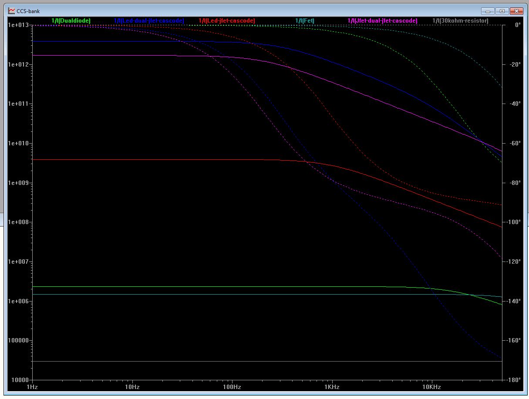This screenshot has width=529, height=399.
Task: Click the CCS-bank window title icon
Action: pyautogui.click(x=12, y=11)
